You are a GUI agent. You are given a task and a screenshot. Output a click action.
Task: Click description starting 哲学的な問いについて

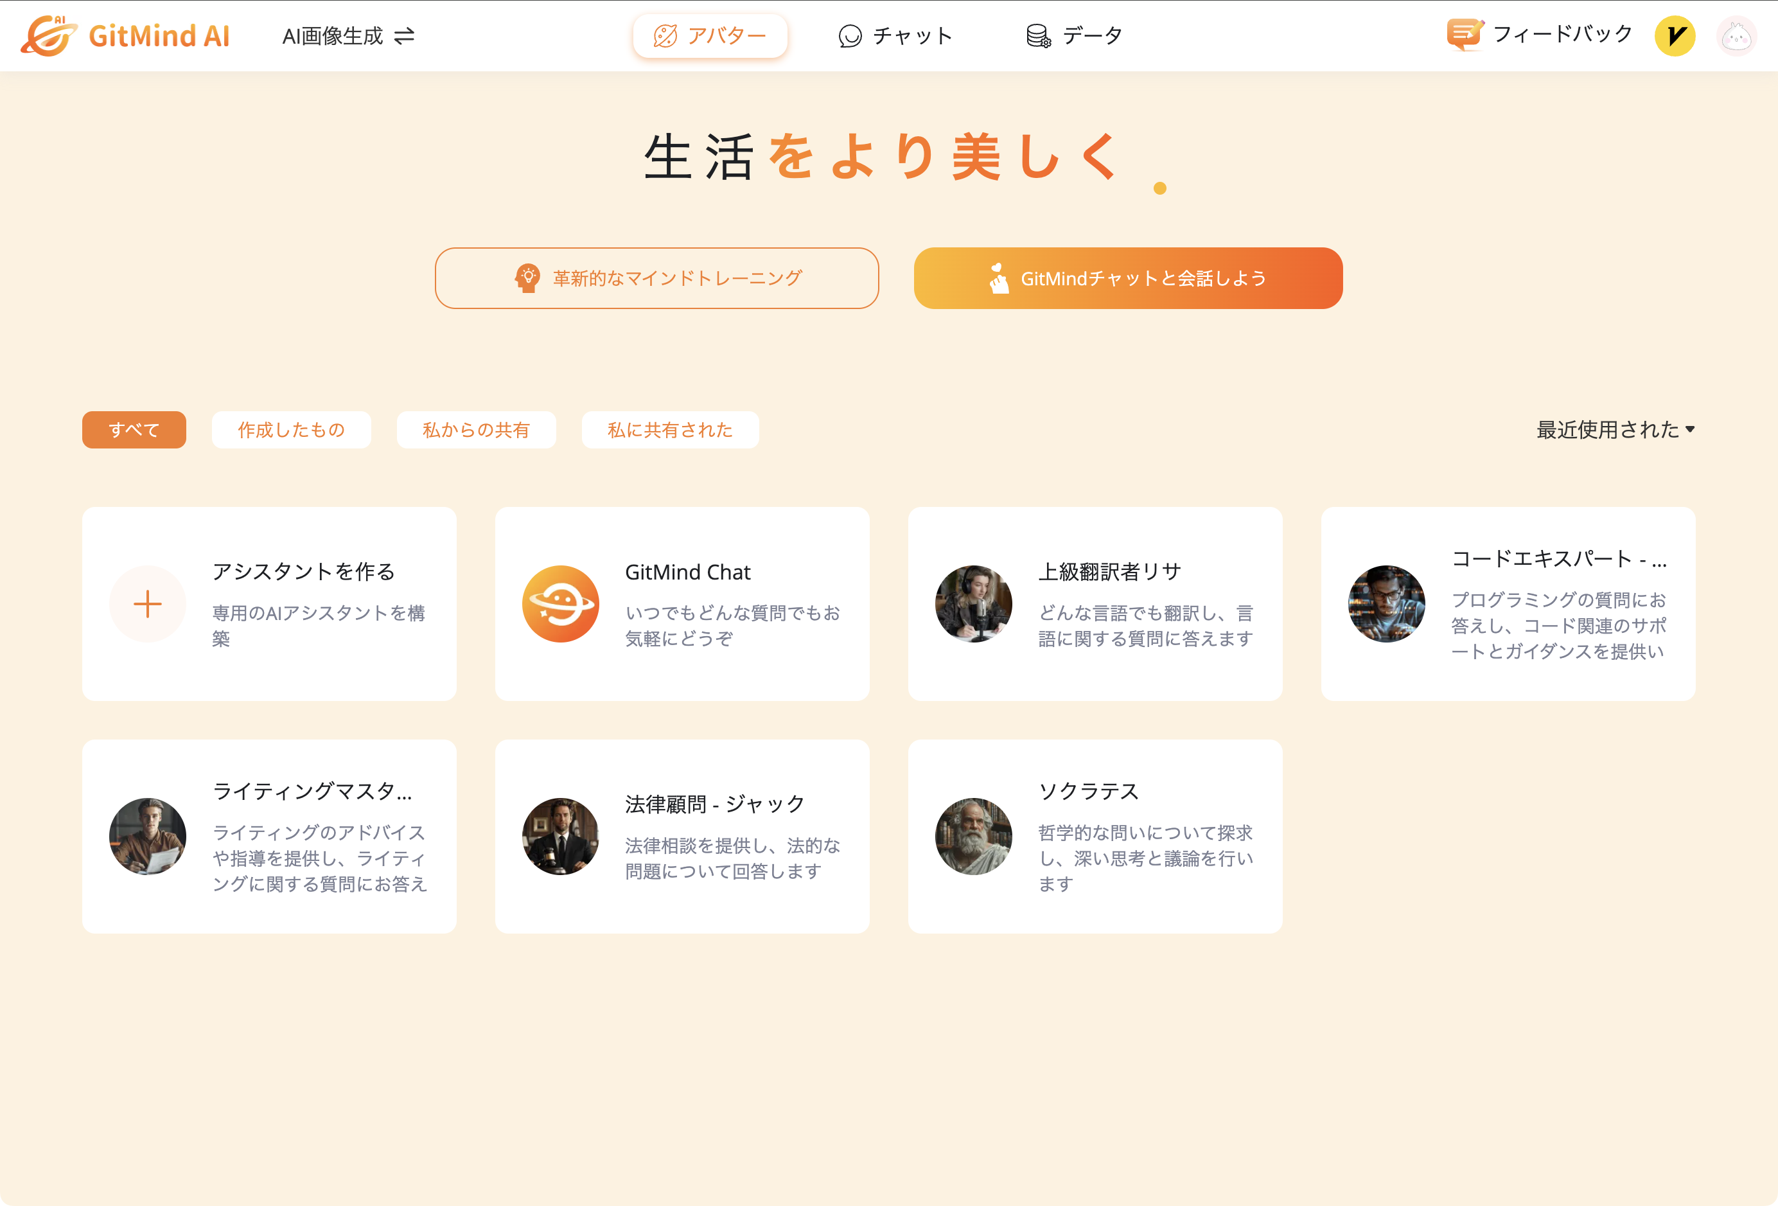1146,858
